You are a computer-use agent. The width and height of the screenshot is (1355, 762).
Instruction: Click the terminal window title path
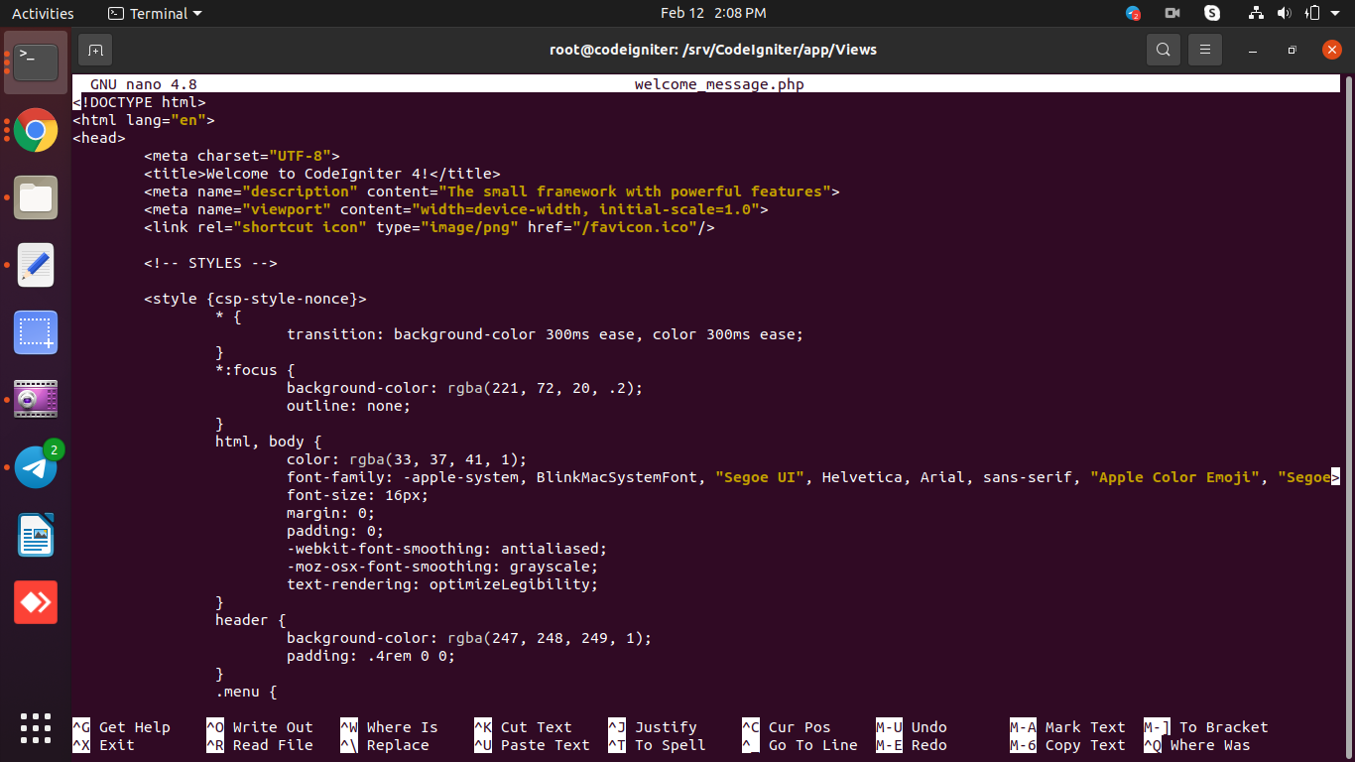click(x=713, y=50)
